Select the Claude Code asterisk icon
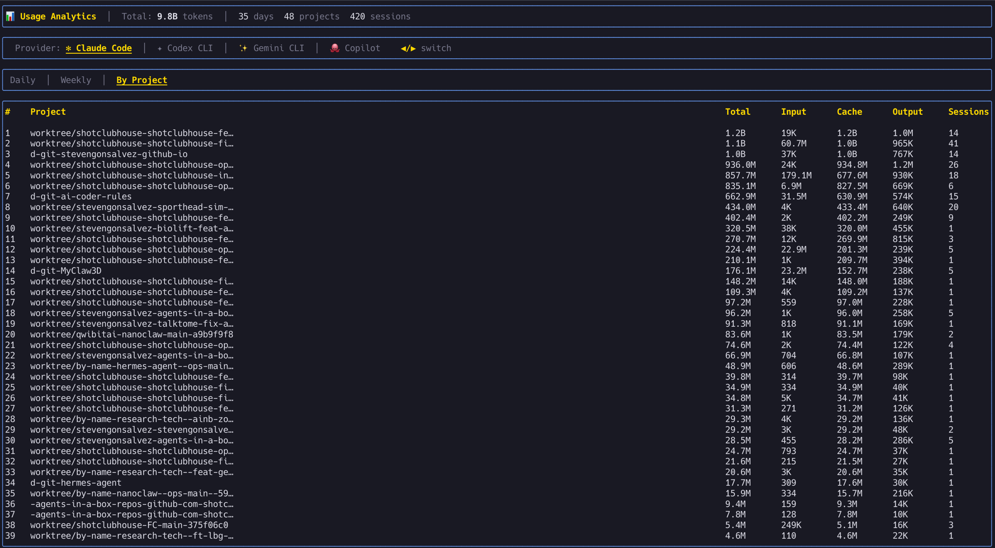 click(x=69, y=48)
